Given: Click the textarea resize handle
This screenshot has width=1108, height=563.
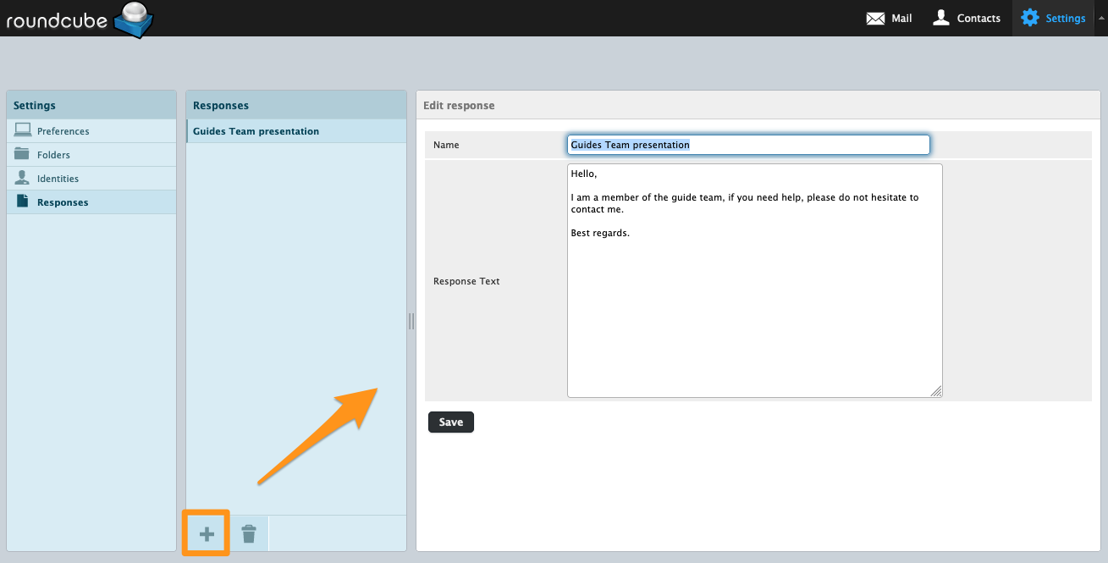Looking at the screenshot, I should tap(935, 391).
